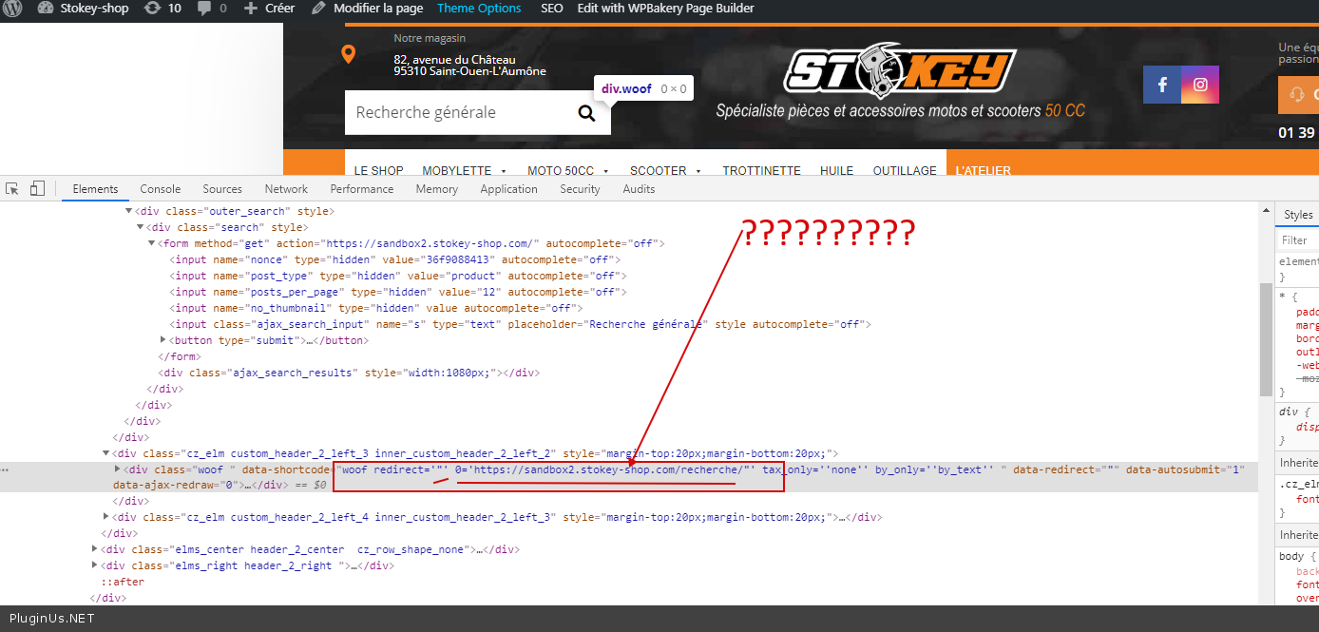1319x632 pixels.
Task: Collapse the div class search node
Action: [141, 227]
